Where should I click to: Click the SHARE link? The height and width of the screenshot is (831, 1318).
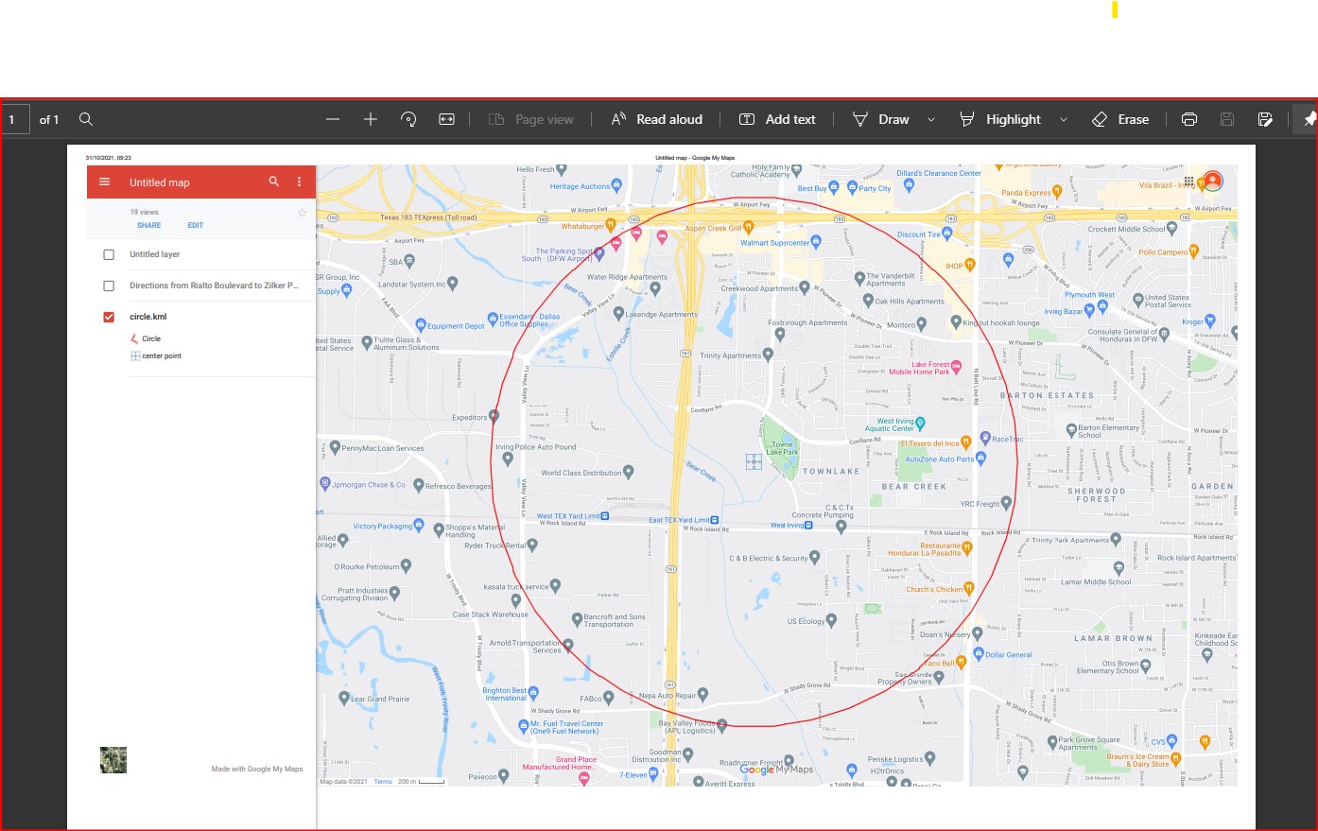tap(149, 225)
